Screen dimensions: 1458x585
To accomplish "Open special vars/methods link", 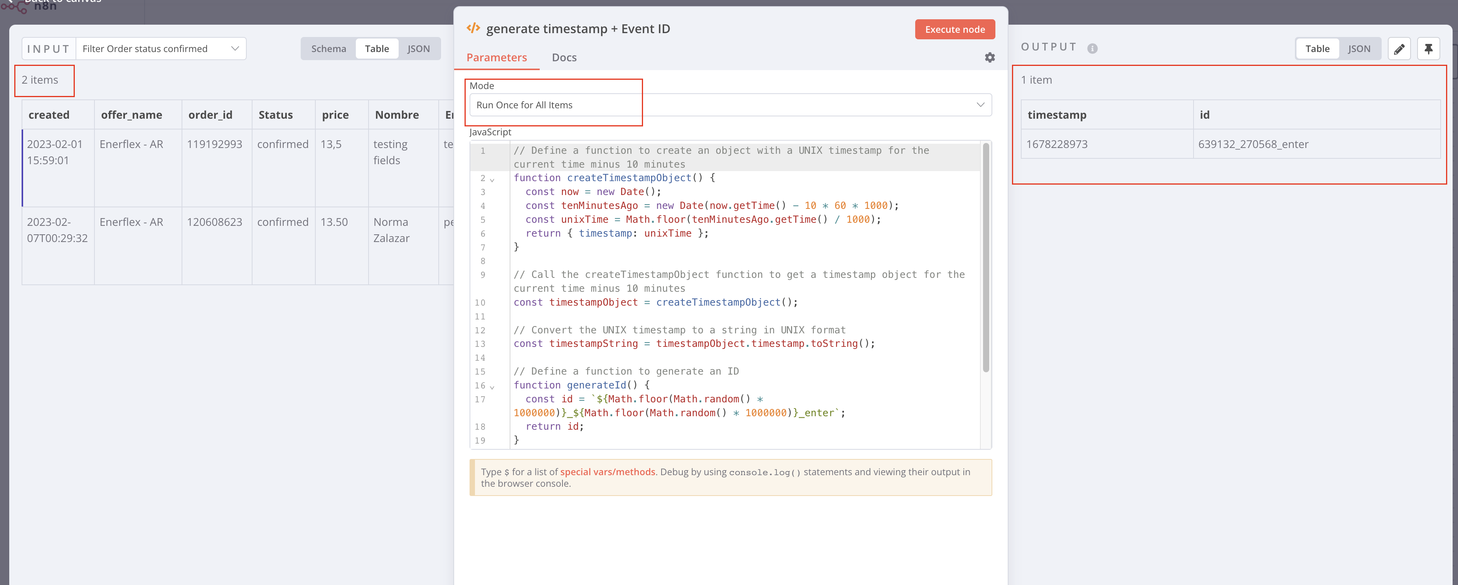I will (607, 472).
